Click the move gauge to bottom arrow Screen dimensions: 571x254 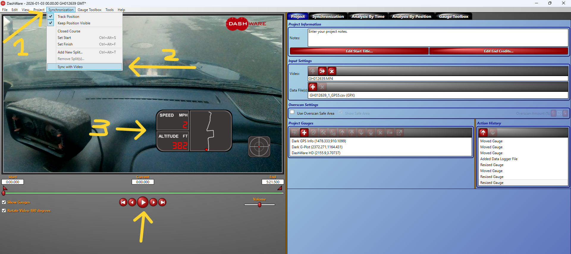pyautogui.click(x=371, y=132)
